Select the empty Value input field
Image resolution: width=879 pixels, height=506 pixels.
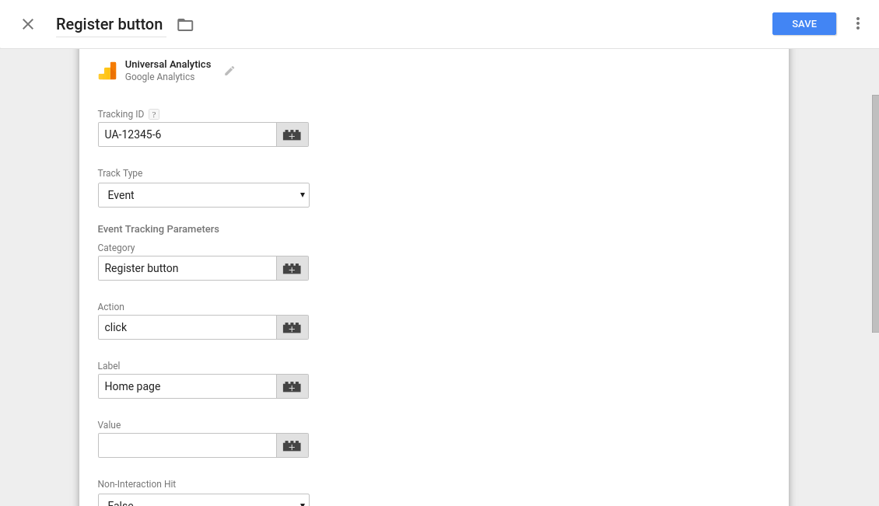pyautogui.click(x=187, y=445)
